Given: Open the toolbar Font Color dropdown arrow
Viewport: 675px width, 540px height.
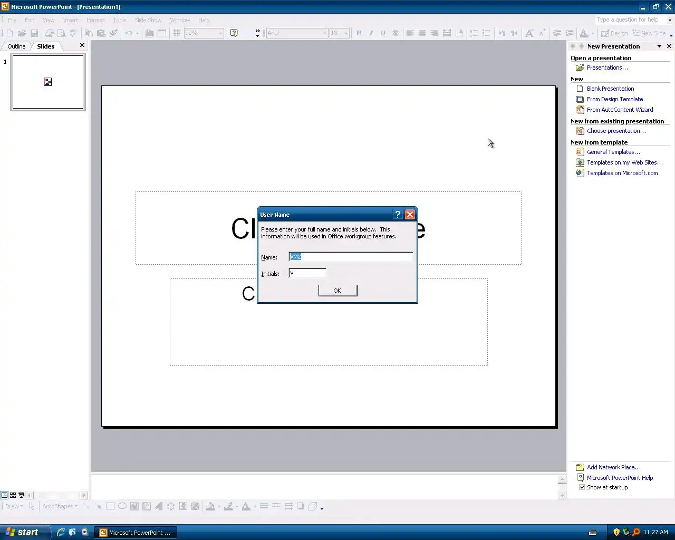Looking at the screenshot, I should [x=593, y=33].
